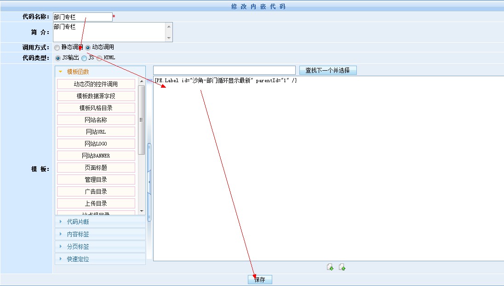Focus the 代码名称 input field

pyautogui.click(x=83, y=17)
